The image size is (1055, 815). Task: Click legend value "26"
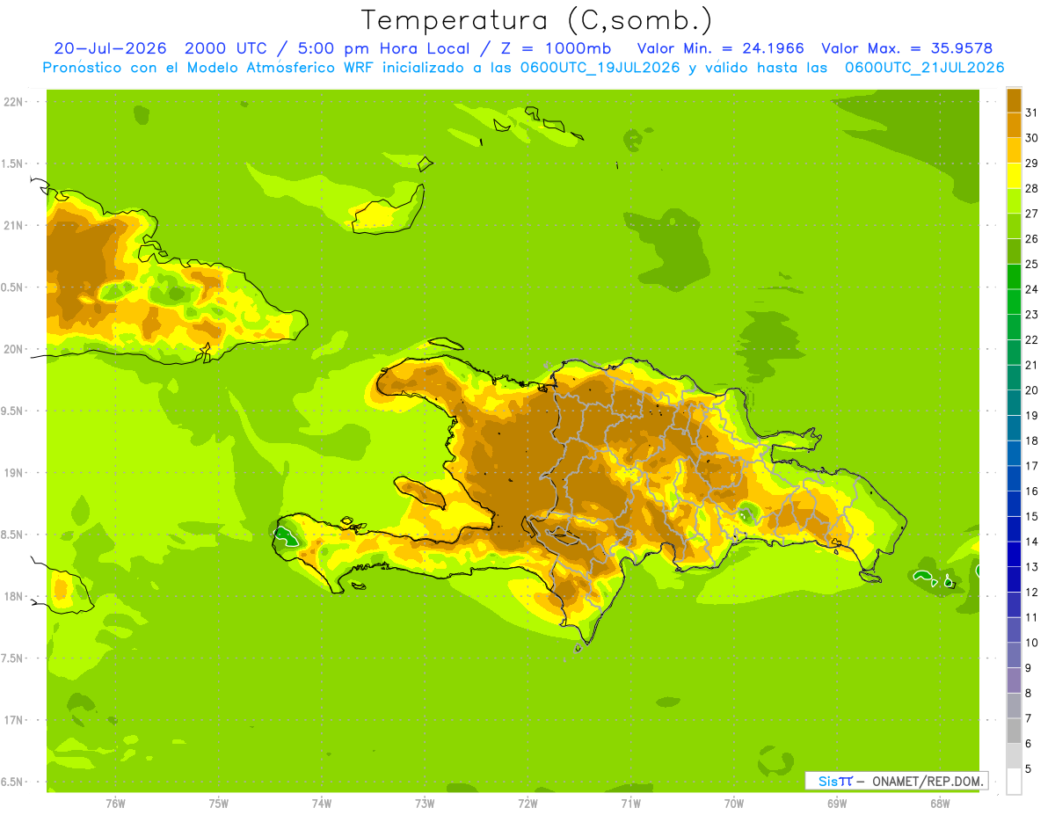(x=1031, y=239)
